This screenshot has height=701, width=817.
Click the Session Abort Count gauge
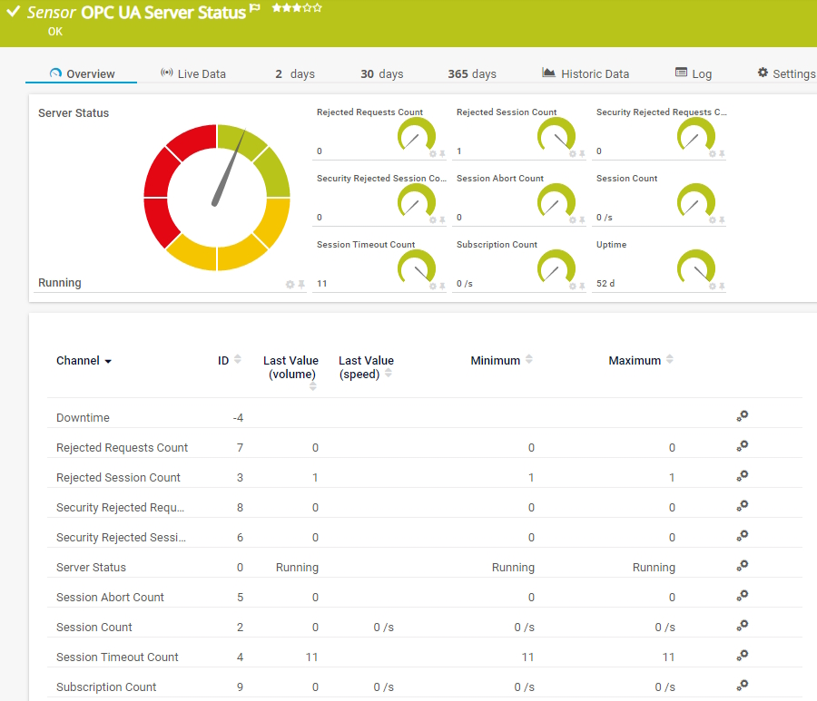point(556,201)
